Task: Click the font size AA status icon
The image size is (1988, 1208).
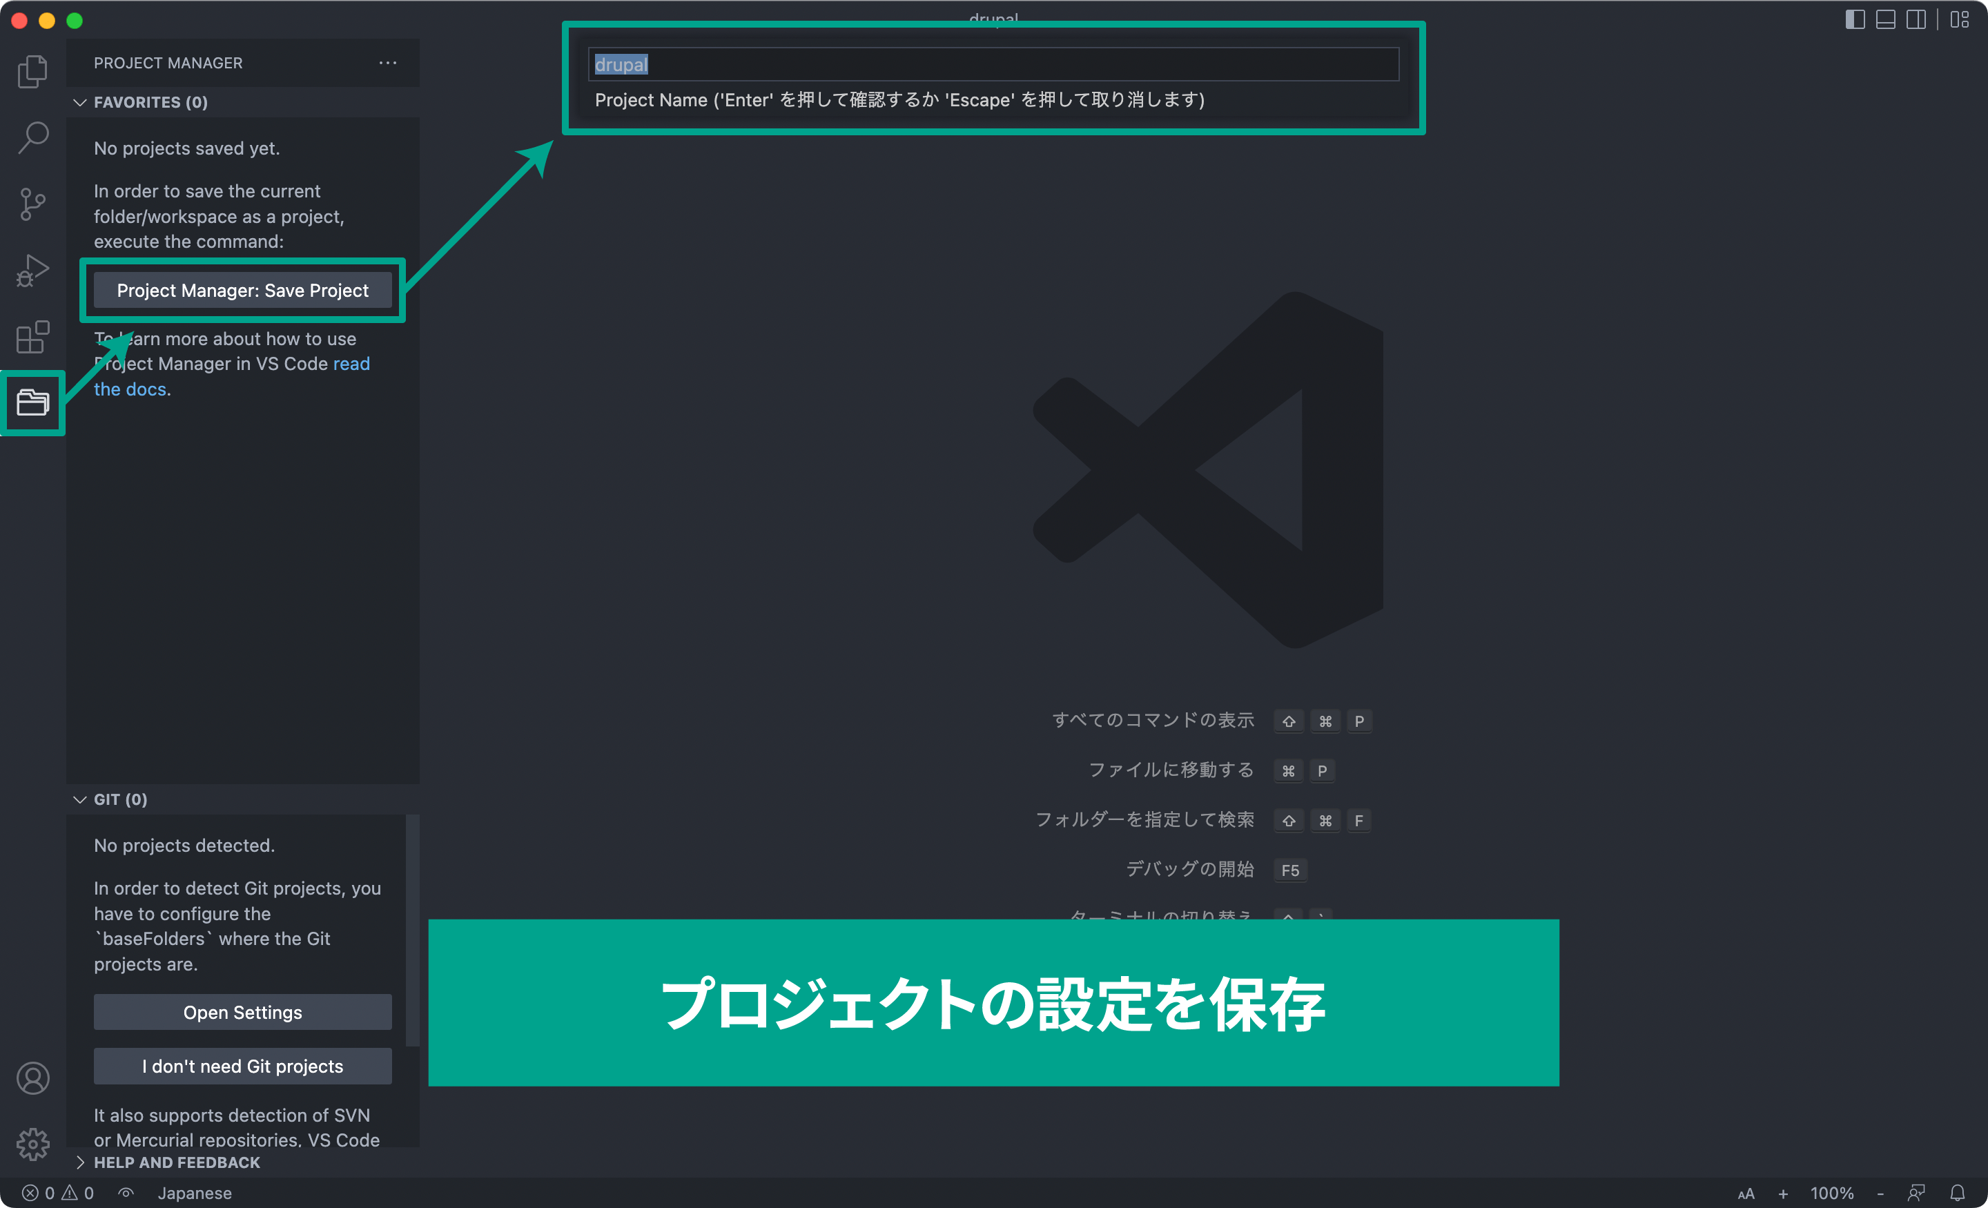Action: (1745, 1194)
